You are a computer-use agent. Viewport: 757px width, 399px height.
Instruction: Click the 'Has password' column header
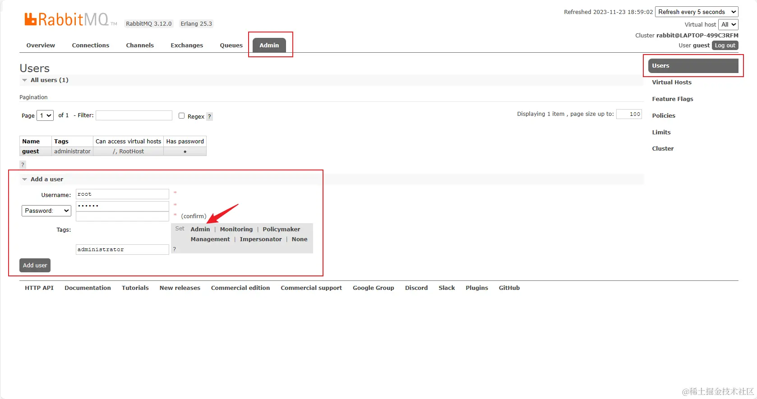pyautogui.click(x=185, y=141)
